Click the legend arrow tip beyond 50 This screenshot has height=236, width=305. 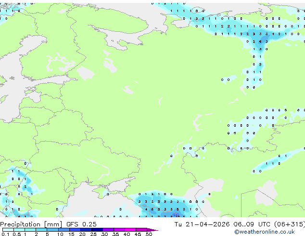click(x=152, y=230)
